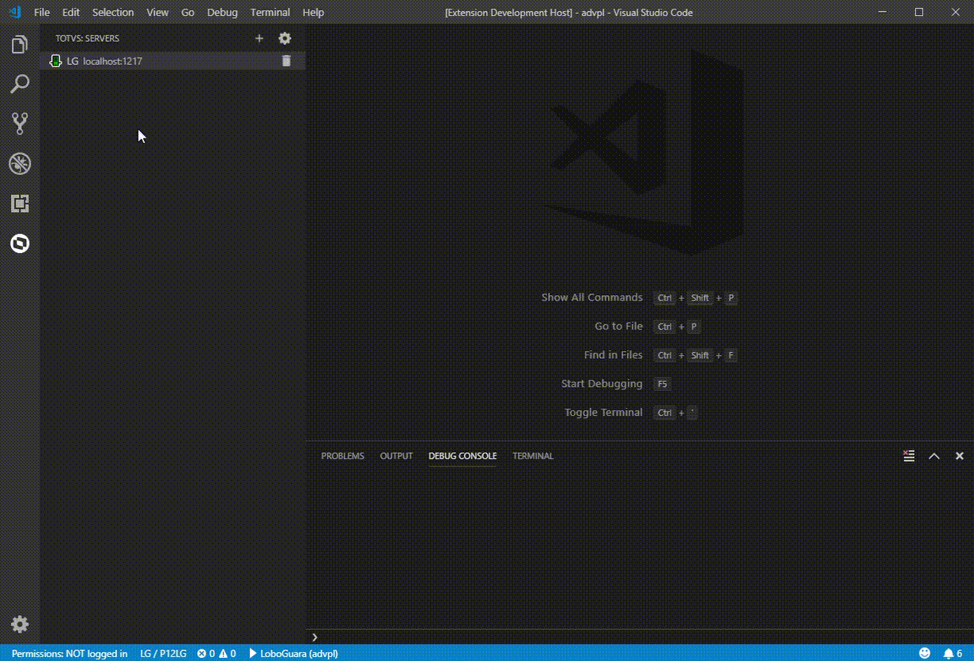Open errors and warnings count in status bar

pos(217,653)
